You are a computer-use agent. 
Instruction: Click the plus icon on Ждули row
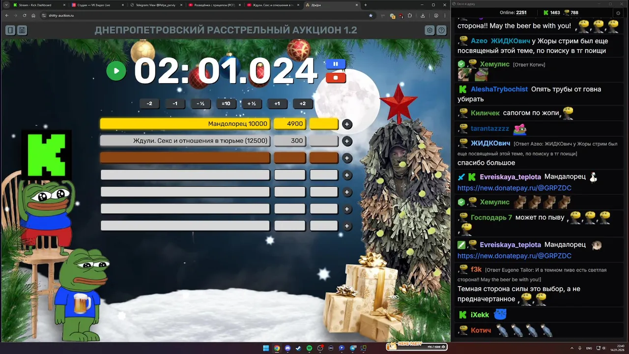click(x=347, y=142)
